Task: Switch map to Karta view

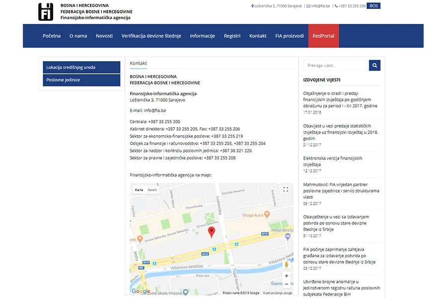Action: pyautogui.click(x=139, y=190)
